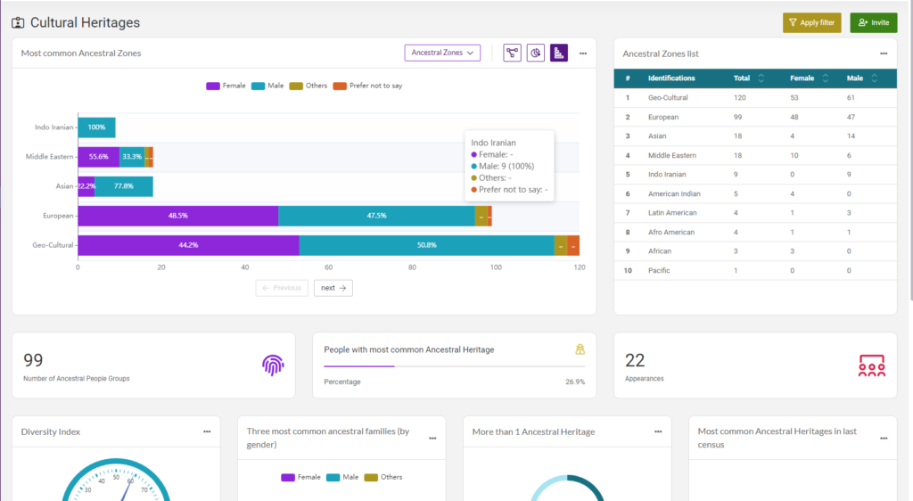Open the Most common Ancestral Zones options menu
The width and height of the screenshot is (913, 501).
click(583, 53)
